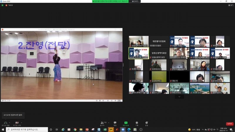This screenshot has width=235, height=132.
Task: Click the record button in toolbar
Action: tap(137, 123)
